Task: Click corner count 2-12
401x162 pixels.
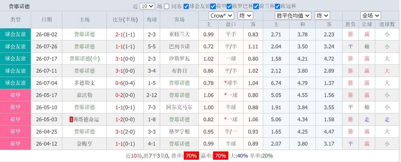Action: click(x=152, y=95)
